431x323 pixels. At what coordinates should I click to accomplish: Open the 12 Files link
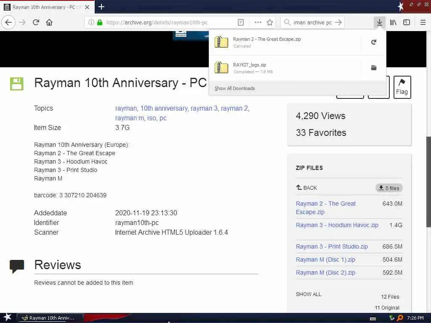click(x=390, y=297)
